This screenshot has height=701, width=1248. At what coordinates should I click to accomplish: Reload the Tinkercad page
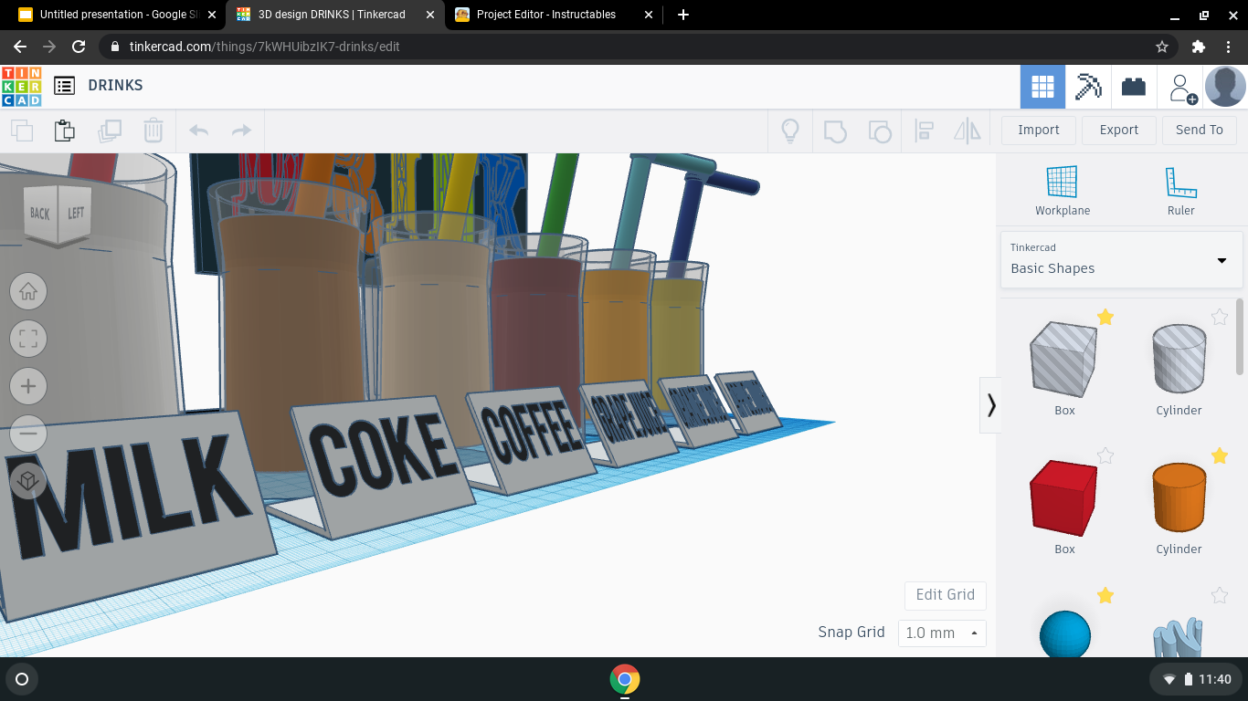(x=79, y=47)
